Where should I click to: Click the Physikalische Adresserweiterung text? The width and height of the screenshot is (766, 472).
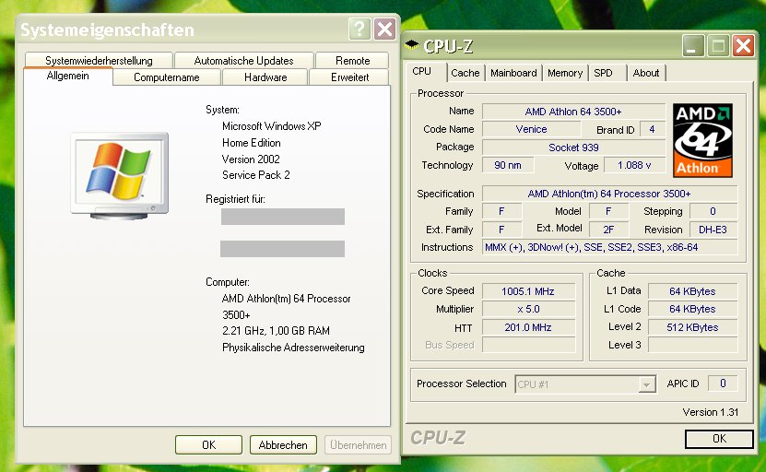(x=293, y=348)
